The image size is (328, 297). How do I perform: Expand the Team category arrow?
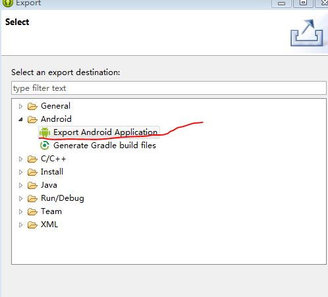point(20,211)
